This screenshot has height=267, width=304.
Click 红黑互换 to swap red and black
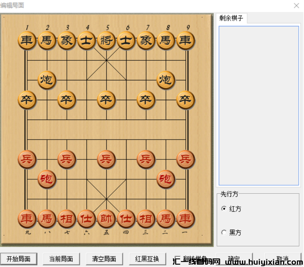click(147, 259)
